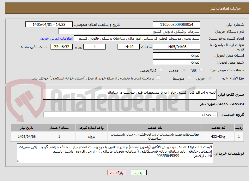Screen dimensions: 249x181
Task: Toggle the اسناد خزانه اسلامی payment checkbox
Action: (x=158, y=78)
